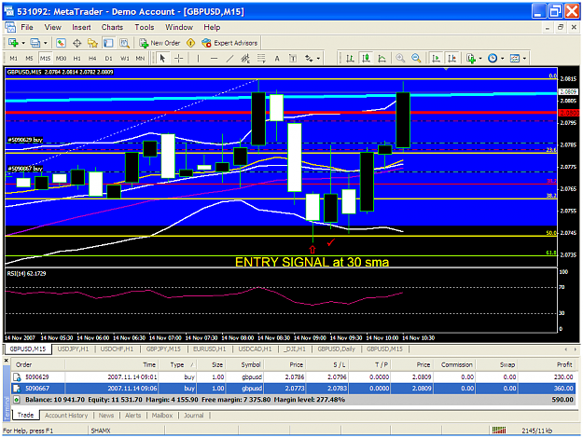Screen dimensions: 583x438
Task: Click the Templates icon
Action: (515, 59)
